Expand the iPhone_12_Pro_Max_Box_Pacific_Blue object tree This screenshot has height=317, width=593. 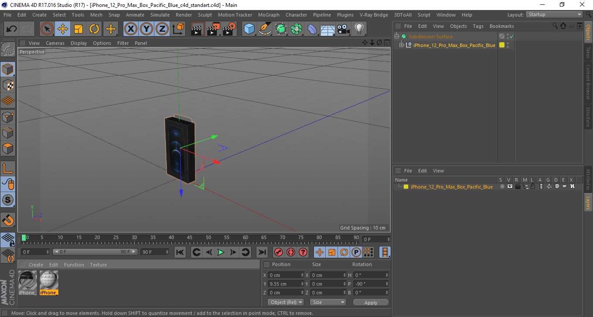tap(402, 45)
